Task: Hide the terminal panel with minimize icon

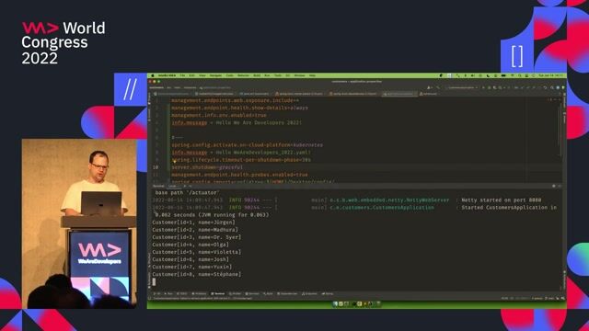Action: tap(560, 186)
